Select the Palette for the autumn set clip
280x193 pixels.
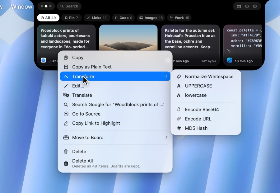tap(190, 45)
